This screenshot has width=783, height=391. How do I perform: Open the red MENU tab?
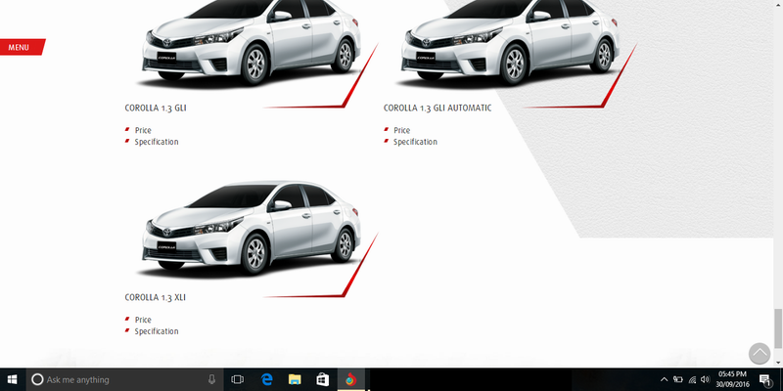[x=22, y=47]
